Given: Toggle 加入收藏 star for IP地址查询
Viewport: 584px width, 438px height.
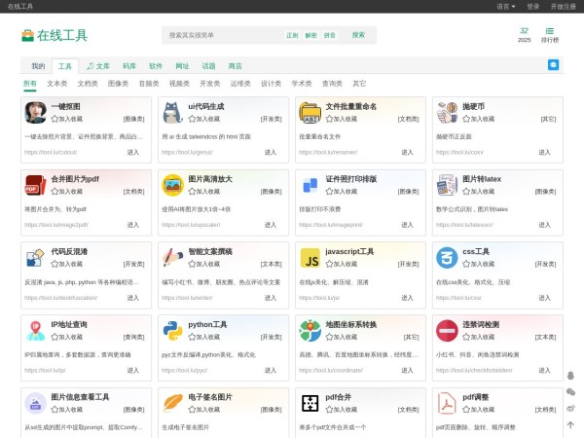Looking at the screenshot, I should tap(55, 337).
